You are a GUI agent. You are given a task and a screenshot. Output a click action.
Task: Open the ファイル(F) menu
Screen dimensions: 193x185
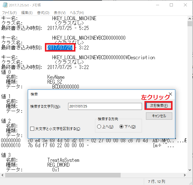[9, 13]
